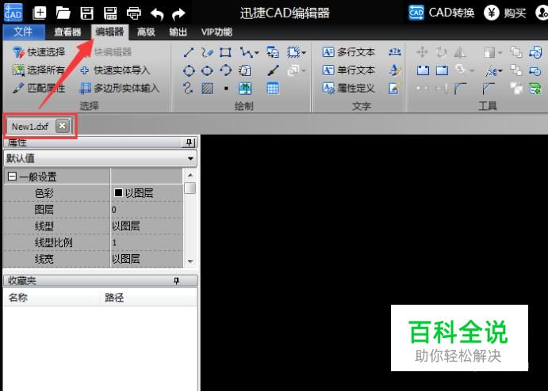Switch to the 查看器 tab
Image resolution: width=548 pixels, height=391 pixels.
[x=67, y=32]
